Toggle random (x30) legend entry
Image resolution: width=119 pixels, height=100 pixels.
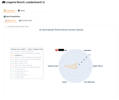(17, 77)
